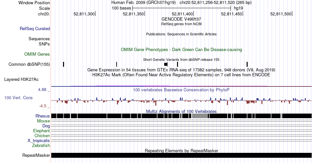Click the Scale label
Screen dimensions: 312x163
44,8
